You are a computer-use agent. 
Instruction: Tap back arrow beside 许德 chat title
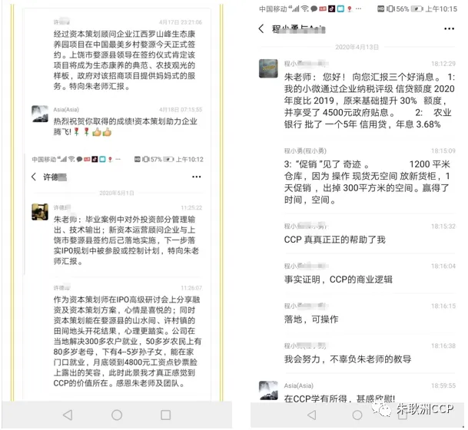pyautogui.click(x=34, y=177)
